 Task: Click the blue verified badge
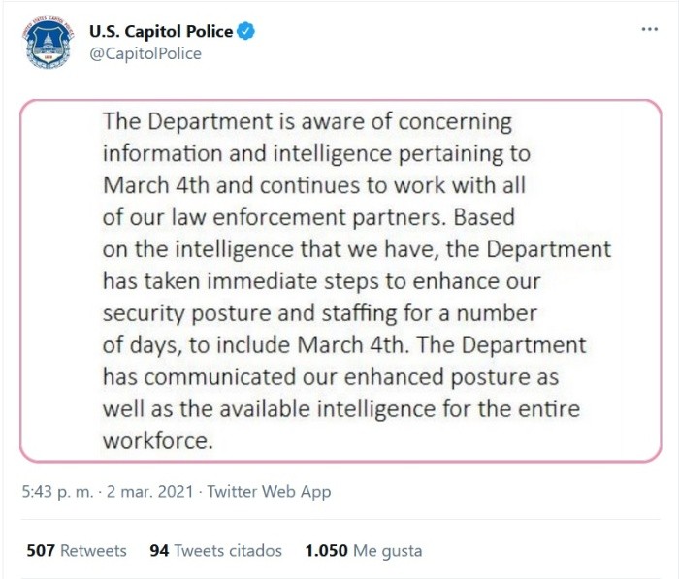coord(247,31)
